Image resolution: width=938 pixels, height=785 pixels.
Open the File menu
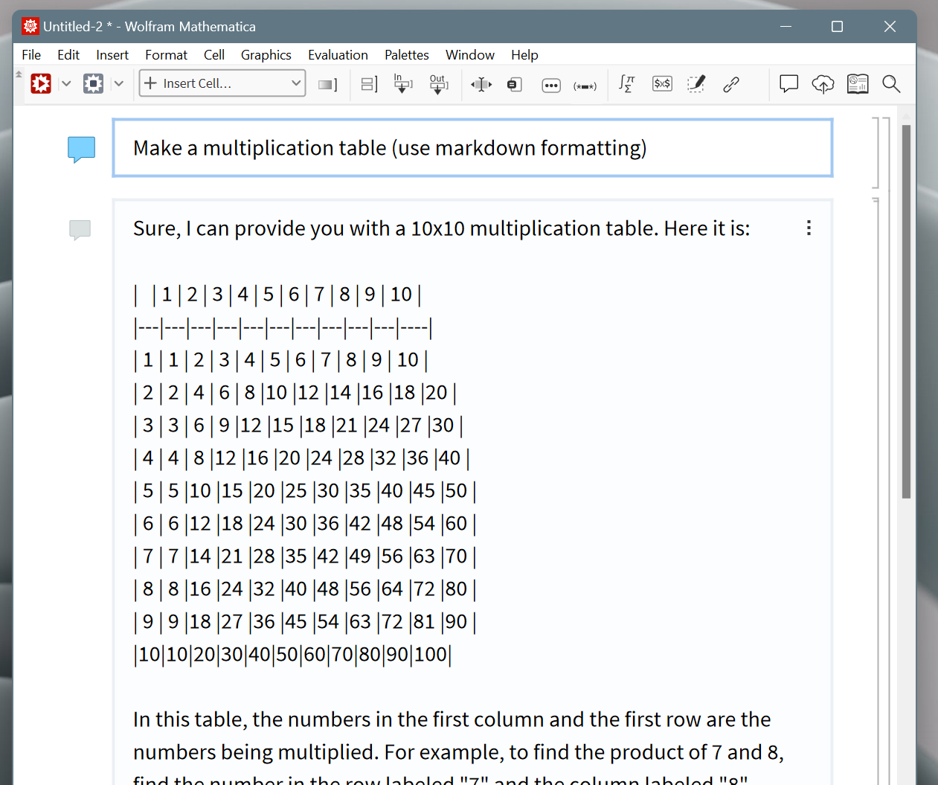tap(31, 55)
